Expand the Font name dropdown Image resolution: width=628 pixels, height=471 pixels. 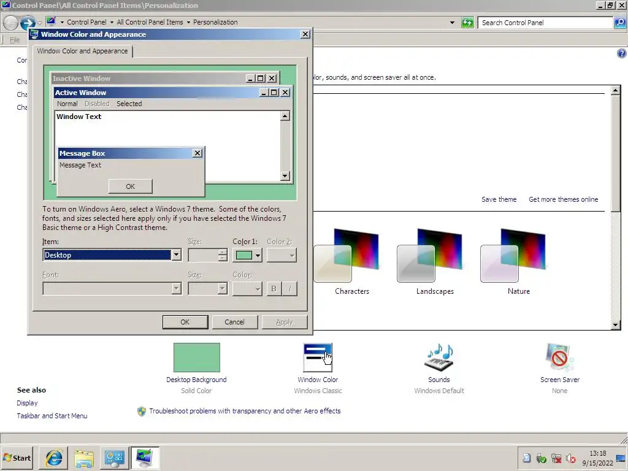coord(176,288)
